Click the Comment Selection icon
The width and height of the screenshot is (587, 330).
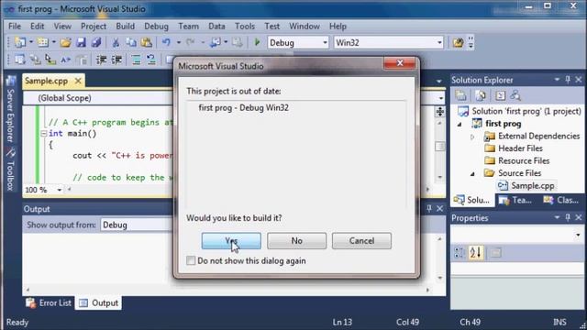[136, 60]
